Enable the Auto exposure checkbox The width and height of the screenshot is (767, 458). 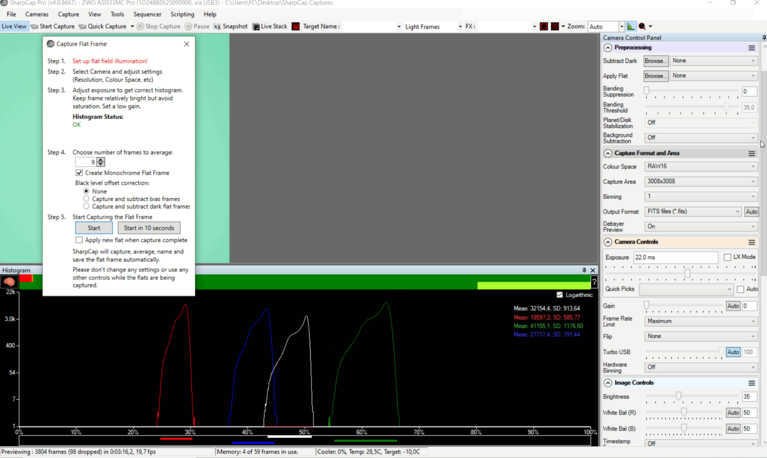(x=740, y=289)
